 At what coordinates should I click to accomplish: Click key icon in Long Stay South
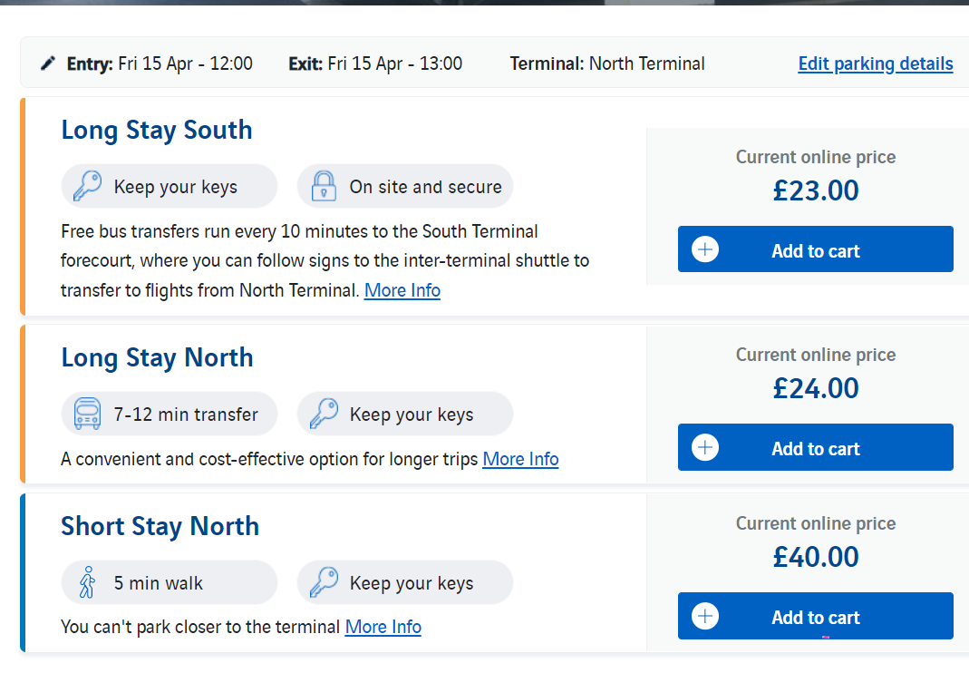click(x=87, y=186)
